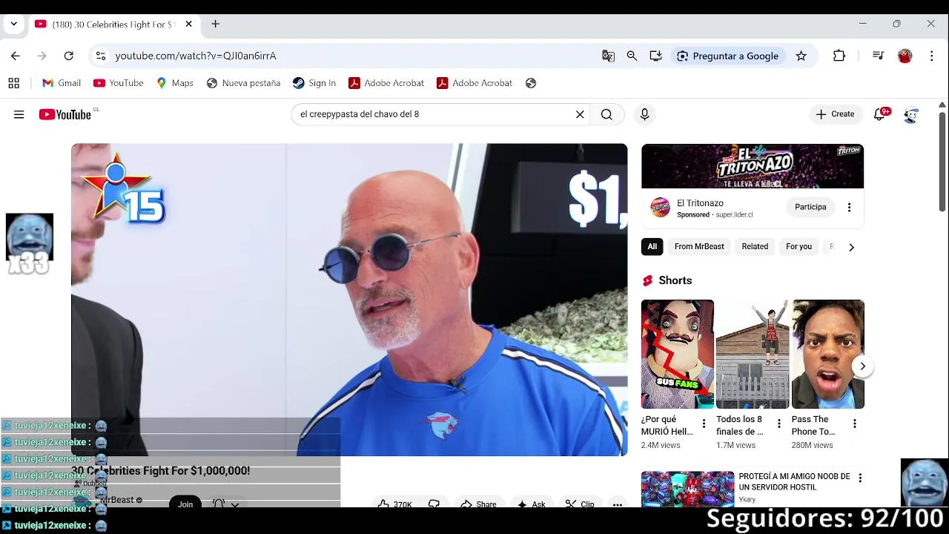Screen dimensions: 949x534
Task: Go to YouTube home via the logo
Action: [x=65, y=114]
